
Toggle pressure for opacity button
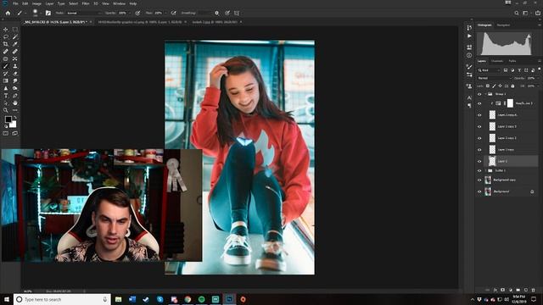[137, 13]
